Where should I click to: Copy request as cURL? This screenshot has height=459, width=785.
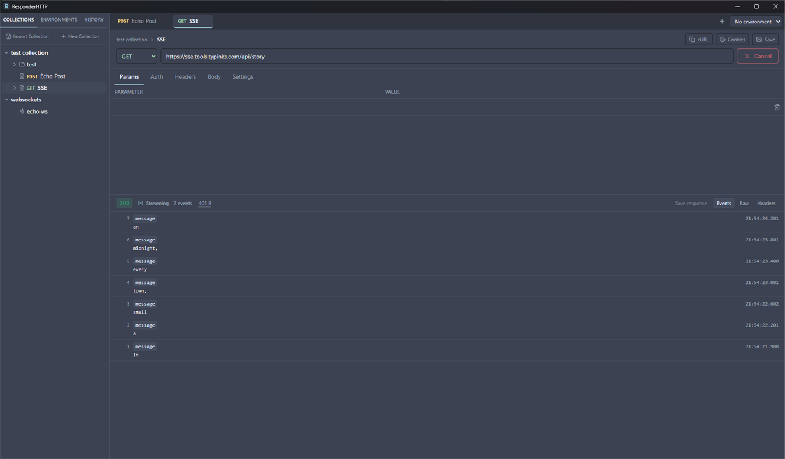tap(699, 40)
